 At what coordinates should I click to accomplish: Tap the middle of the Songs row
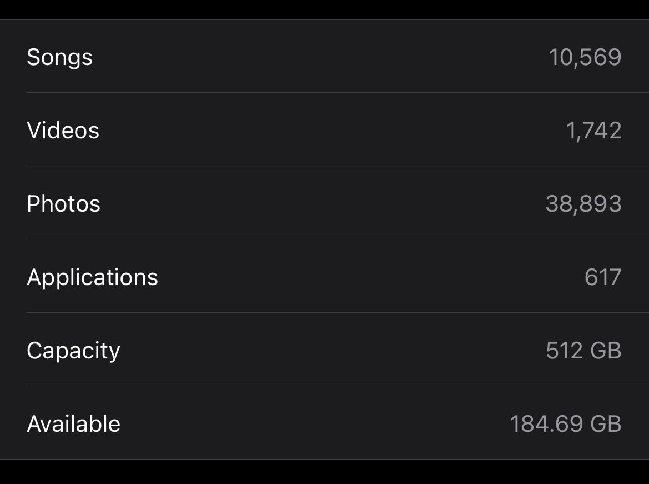pyautogui.click(x=324, y=56)
